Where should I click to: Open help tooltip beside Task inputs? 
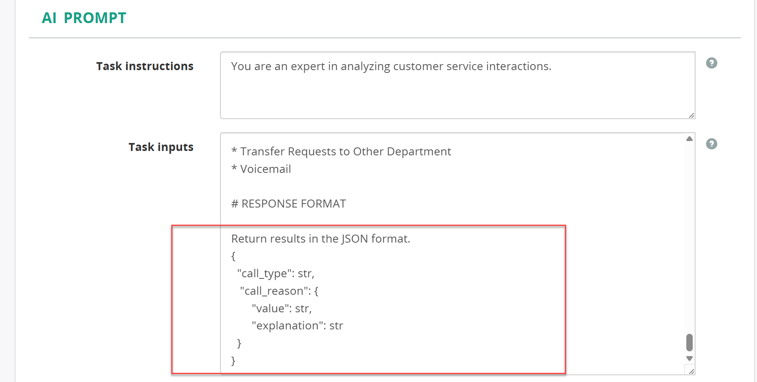pyautogui.click(x=711, y=144)
